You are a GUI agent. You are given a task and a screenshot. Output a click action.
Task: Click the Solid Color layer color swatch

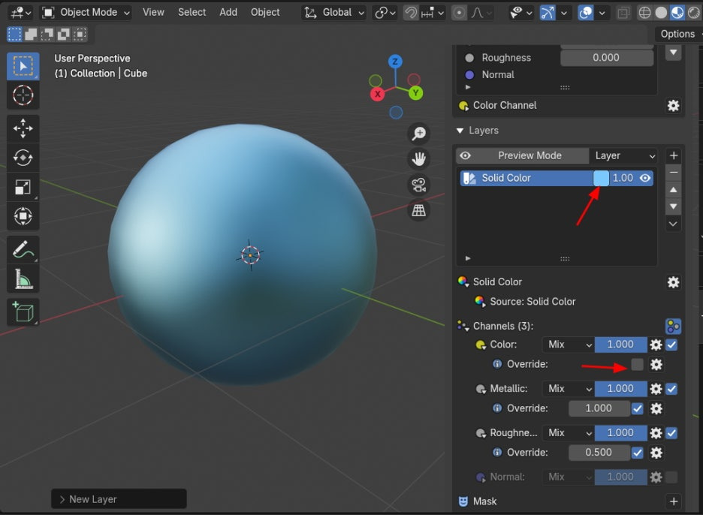(x=601, y=179)
